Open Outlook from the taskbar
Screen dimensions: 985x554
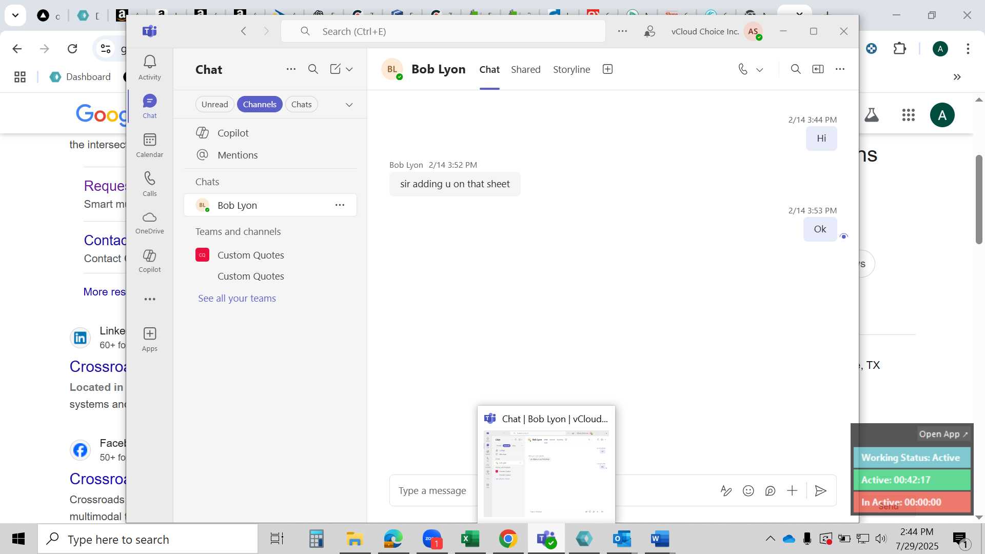[x=622, y=539]
